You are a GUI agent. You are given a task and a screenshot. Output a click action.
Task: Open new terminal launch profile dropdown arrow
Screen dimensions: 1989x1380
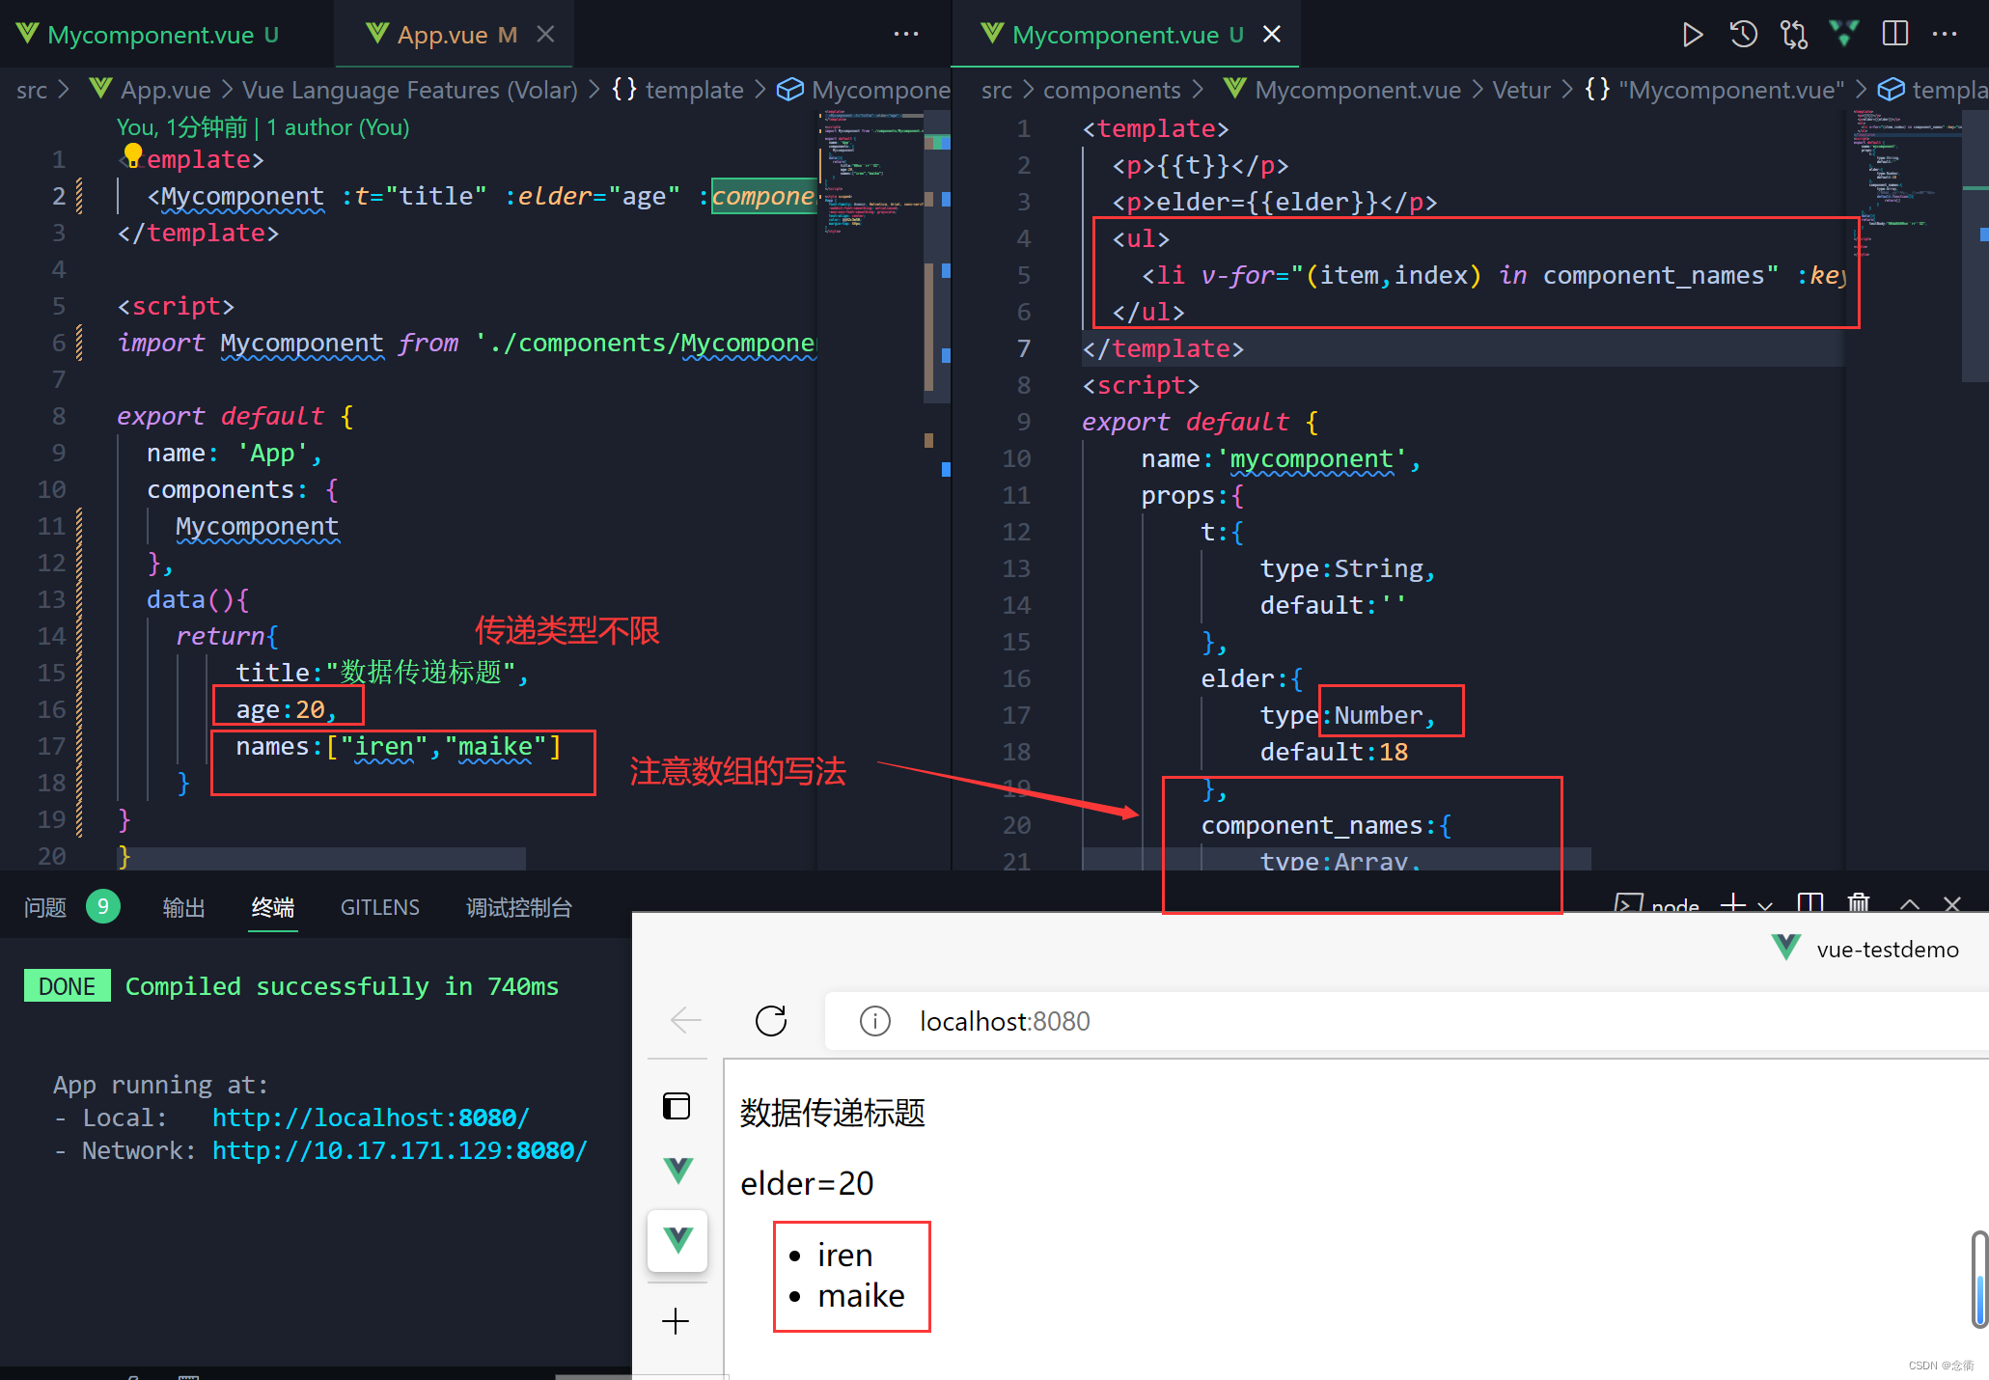click(1765, 905)
